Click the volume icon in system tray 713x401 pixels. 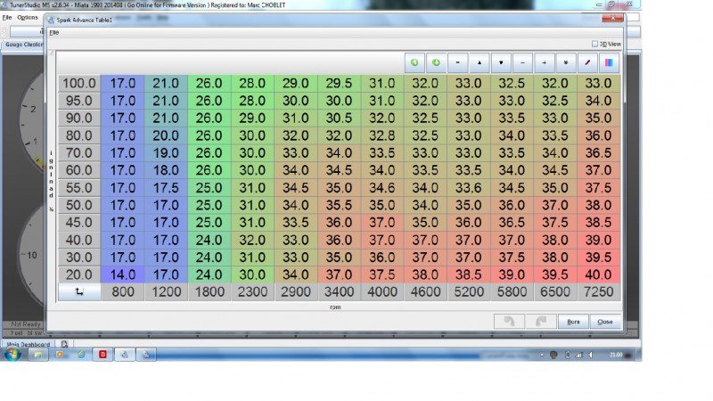(591, 355)
